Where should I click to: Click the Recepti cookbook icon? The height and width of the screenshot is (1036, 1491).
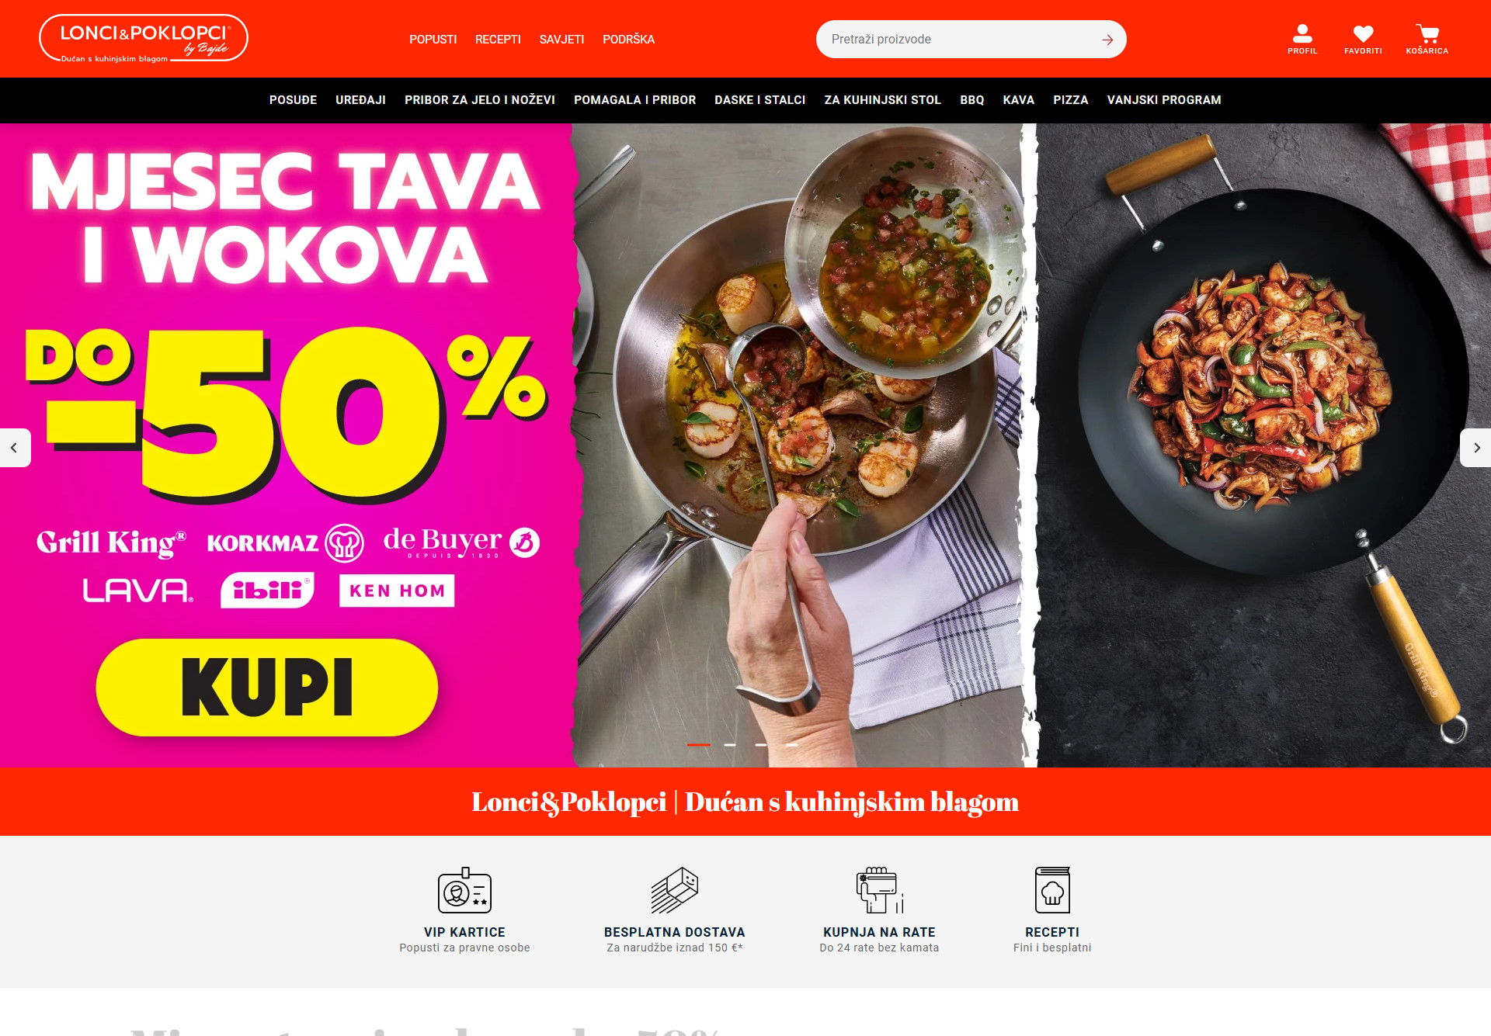pos(1052,890)
